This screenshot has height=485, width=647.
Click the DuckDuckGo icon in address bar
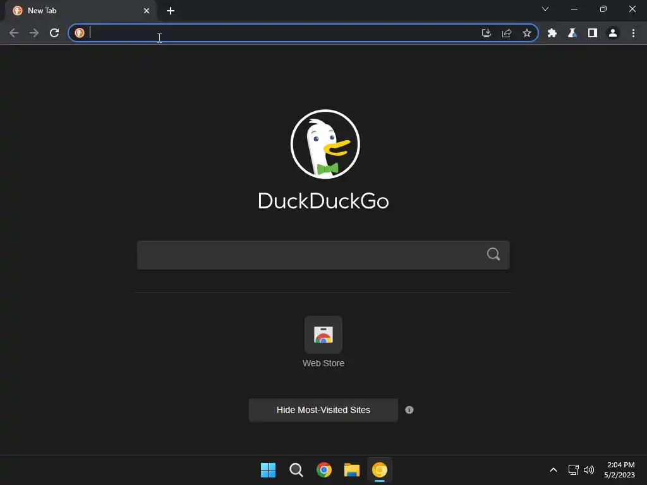(80, 33)
